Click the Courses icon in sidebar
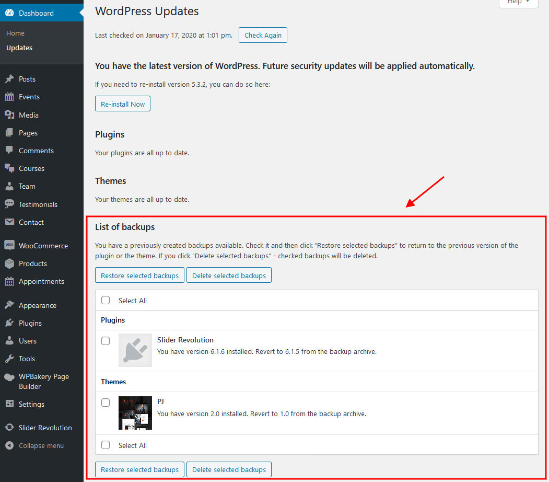The height and width of the screenshot is (482, 549). tap(9, 168)
